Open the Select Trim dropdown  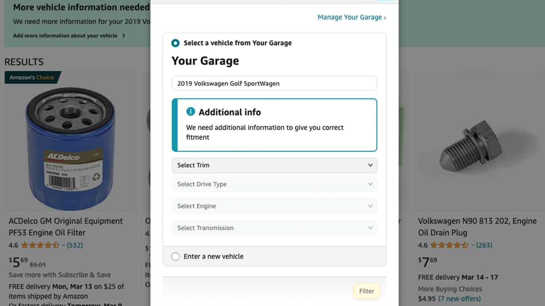click(274, 165)
